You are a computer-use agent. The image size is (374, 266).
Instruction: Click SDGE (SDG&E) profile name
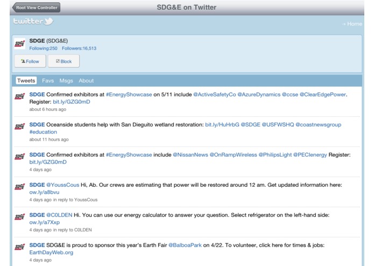point(48,41)
